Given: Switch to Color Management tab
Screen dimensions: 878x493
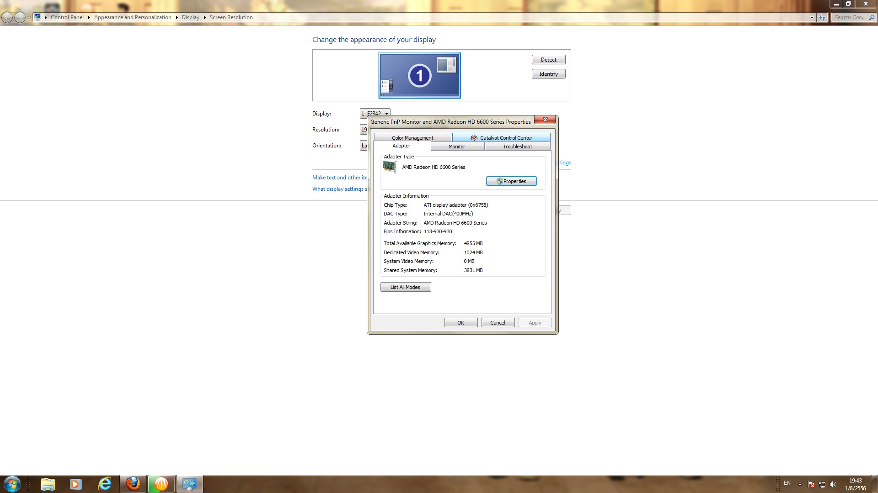Looking at the screenshot, I should click(412, 137).
